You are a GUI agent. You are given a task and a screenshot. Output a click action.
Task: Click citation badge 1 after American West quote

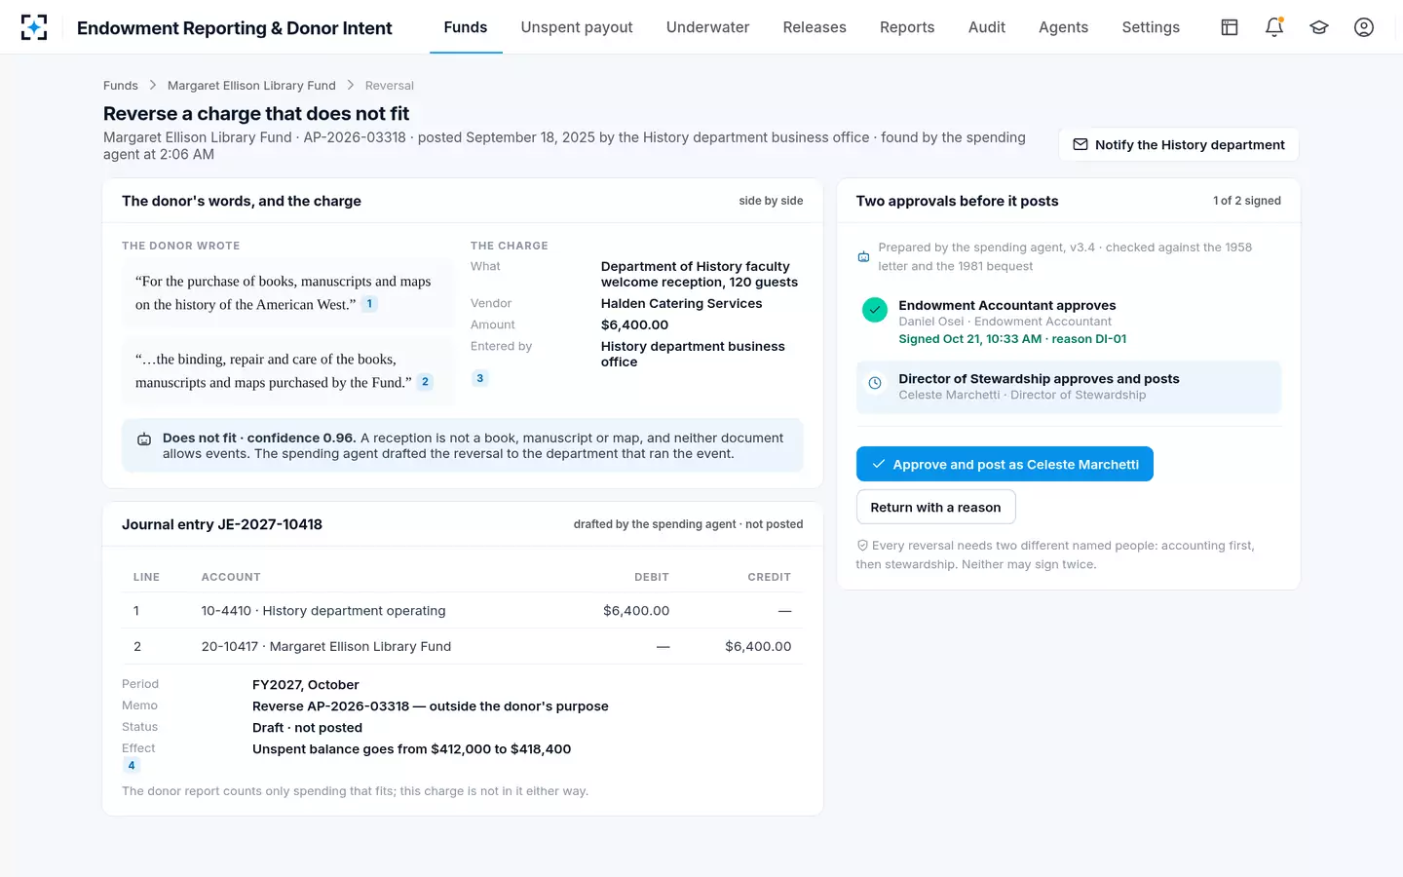[369, 304]
